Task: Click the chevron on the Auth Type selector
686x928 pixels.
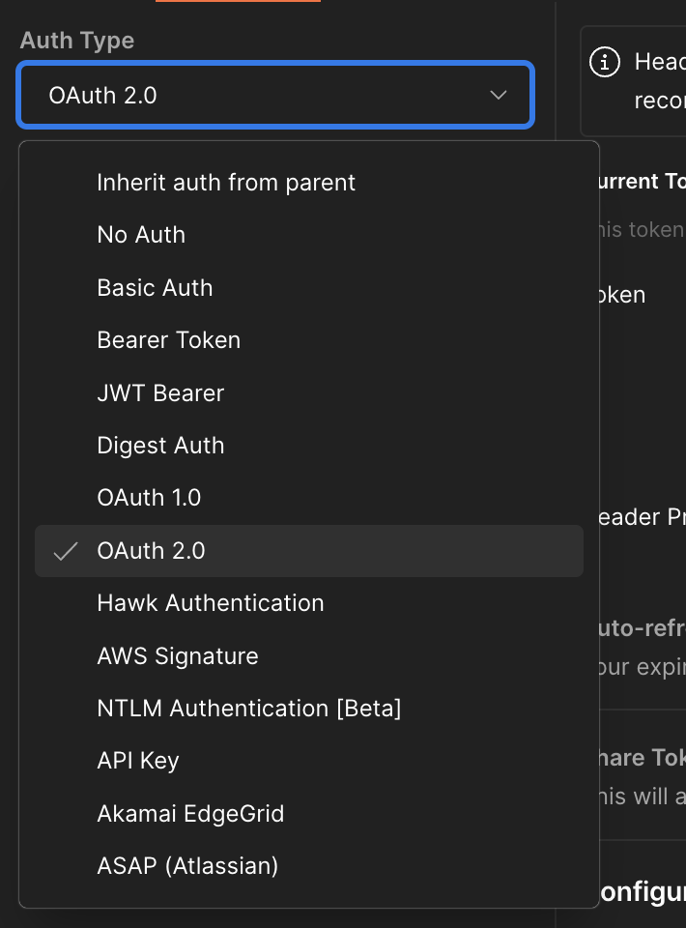Action: 499,95
